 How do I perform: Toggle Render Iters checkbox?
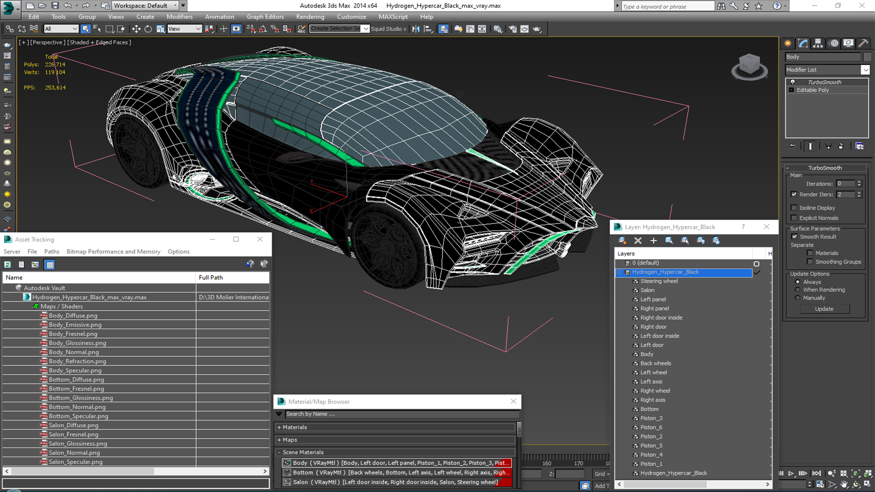click(794, 194)
